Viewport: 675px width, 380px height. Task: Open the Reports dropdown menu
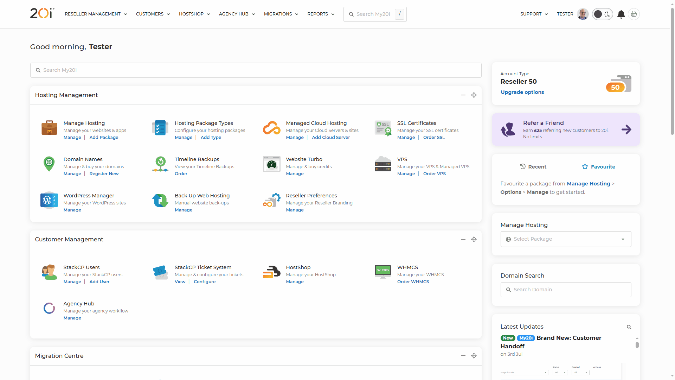pyautogui.click(x=321, y=14)
